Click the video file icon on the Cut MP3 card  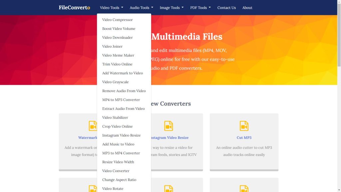(x=244, y=126)
